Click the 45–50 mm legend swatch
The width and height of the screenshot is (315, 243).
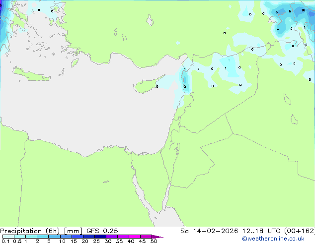pyautogui.click(x=146, y=237)
